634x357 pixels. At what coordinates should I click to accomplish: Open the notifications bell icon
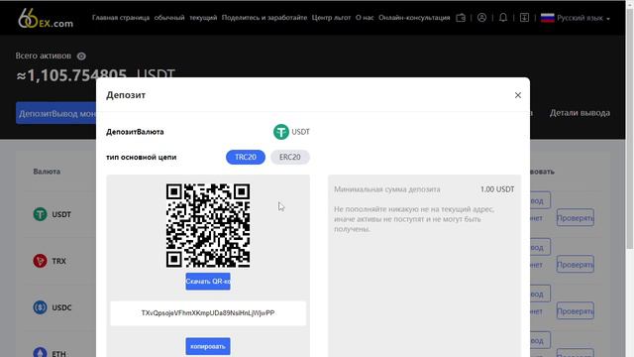(503, 18)
